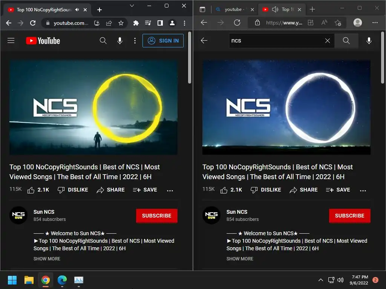Image resolution: width=386 pixels, height=289 pixels.
Task: Dislike the video in Chrome window
Action: click(73, 190)
